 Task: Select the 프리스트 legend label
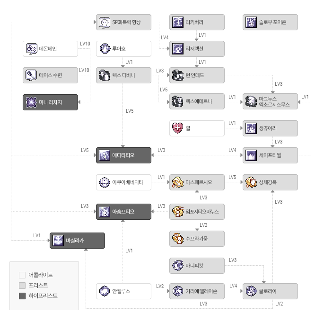tap(38, 285)
